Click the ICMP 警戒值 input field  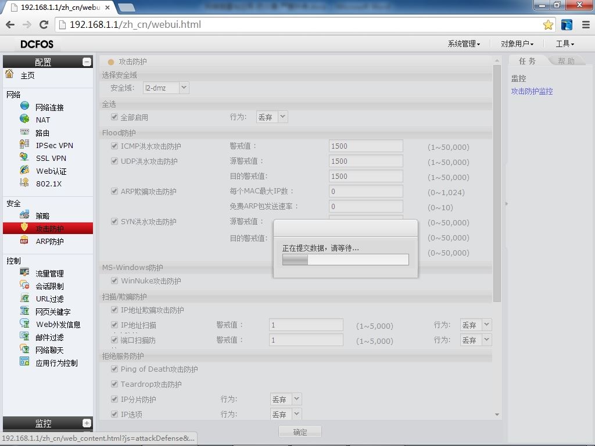coord(366,146)
